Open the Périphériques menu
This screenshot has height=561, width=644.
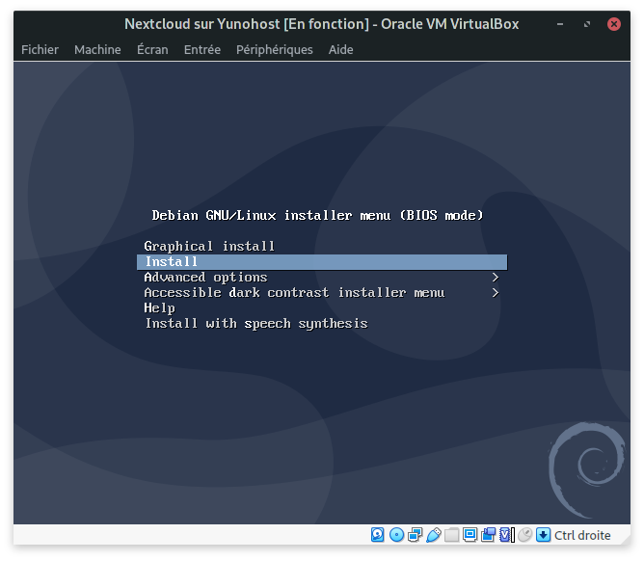pos(275,50)
